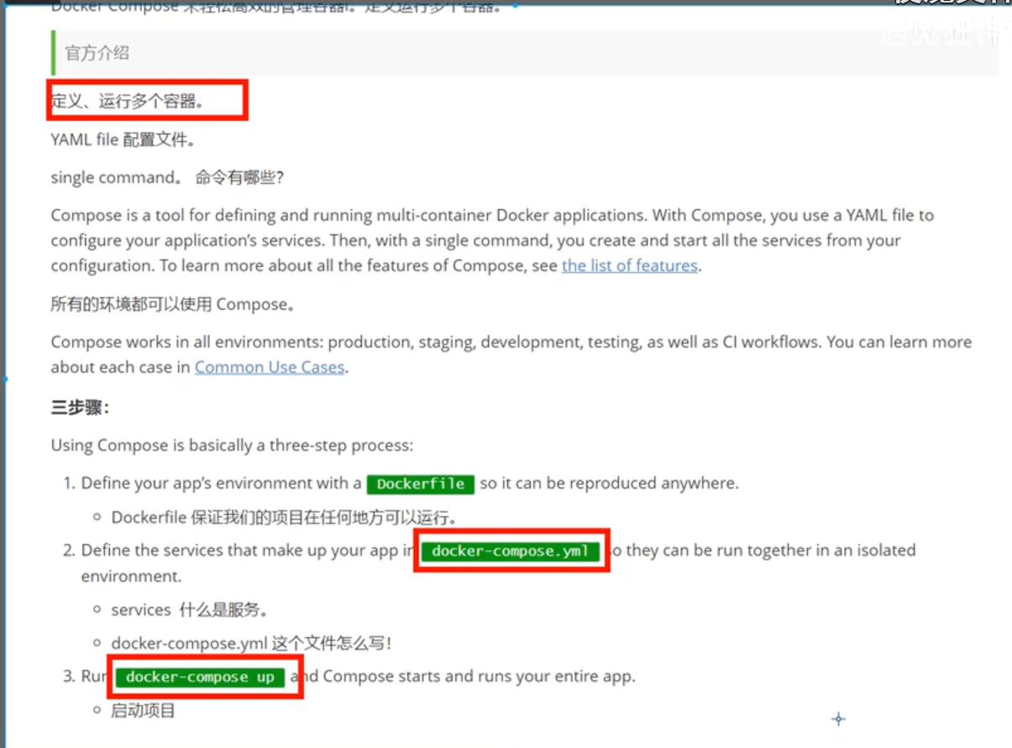Click the green 'Dockerfile' code tag
The height and width of the screenshot is (748, 1012).
tap(421, 484)
